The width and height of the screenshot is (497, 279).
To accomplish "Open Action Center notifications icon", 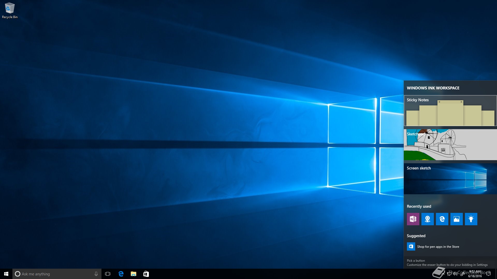I will point(488,274).
